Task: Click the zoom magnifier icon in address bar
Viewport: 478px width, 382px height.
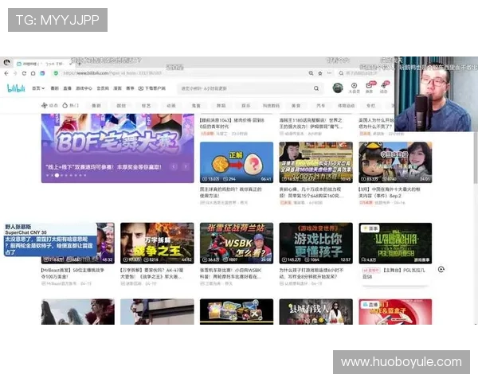Action: (x=311, y=73)
